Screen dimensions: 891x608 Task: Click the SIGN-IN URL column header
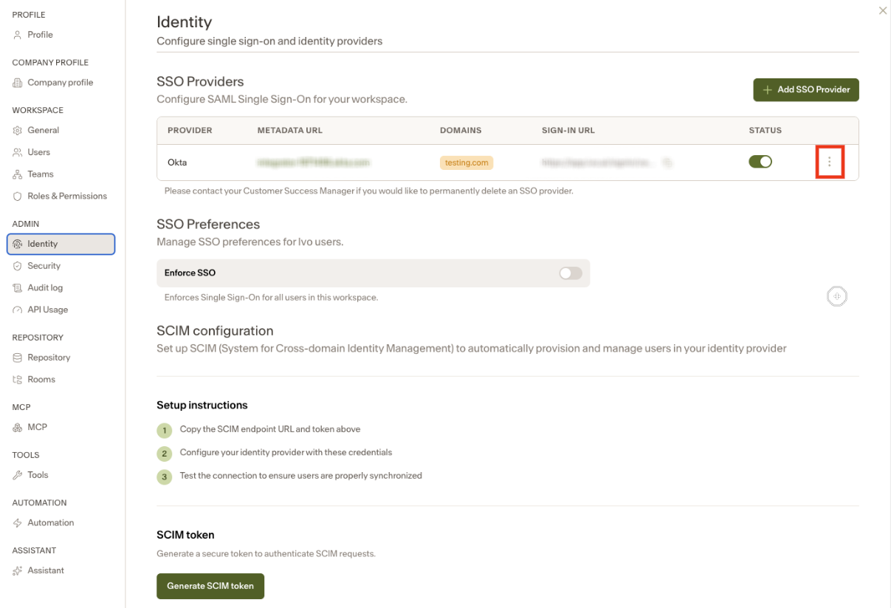pos(568,130)
